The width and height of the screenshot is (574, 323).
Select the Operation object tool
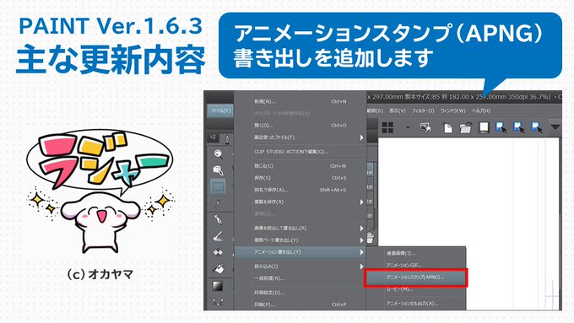tap(218, 170)
